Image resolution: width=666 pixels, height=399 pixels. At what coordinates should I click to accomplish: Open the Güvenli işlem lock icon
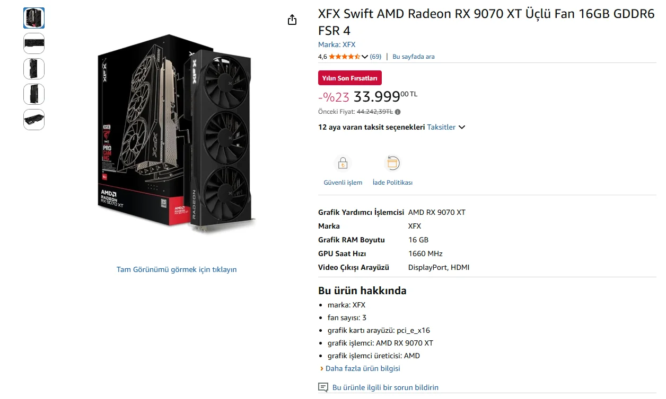(x=343, y=163)
